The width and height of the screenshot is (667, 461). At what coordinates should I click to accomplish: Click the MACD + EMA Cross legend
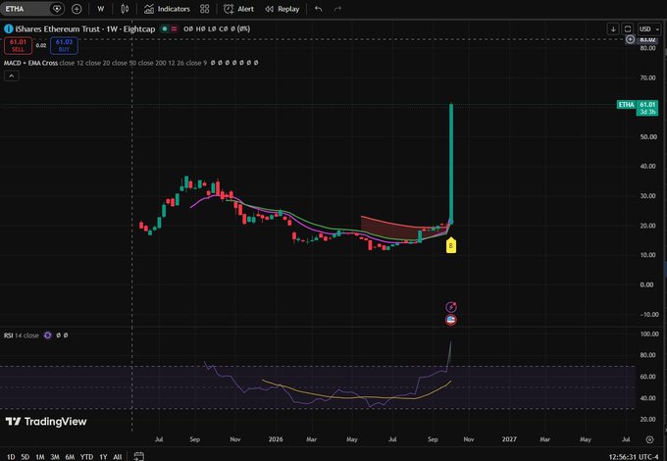pos(30,63)
